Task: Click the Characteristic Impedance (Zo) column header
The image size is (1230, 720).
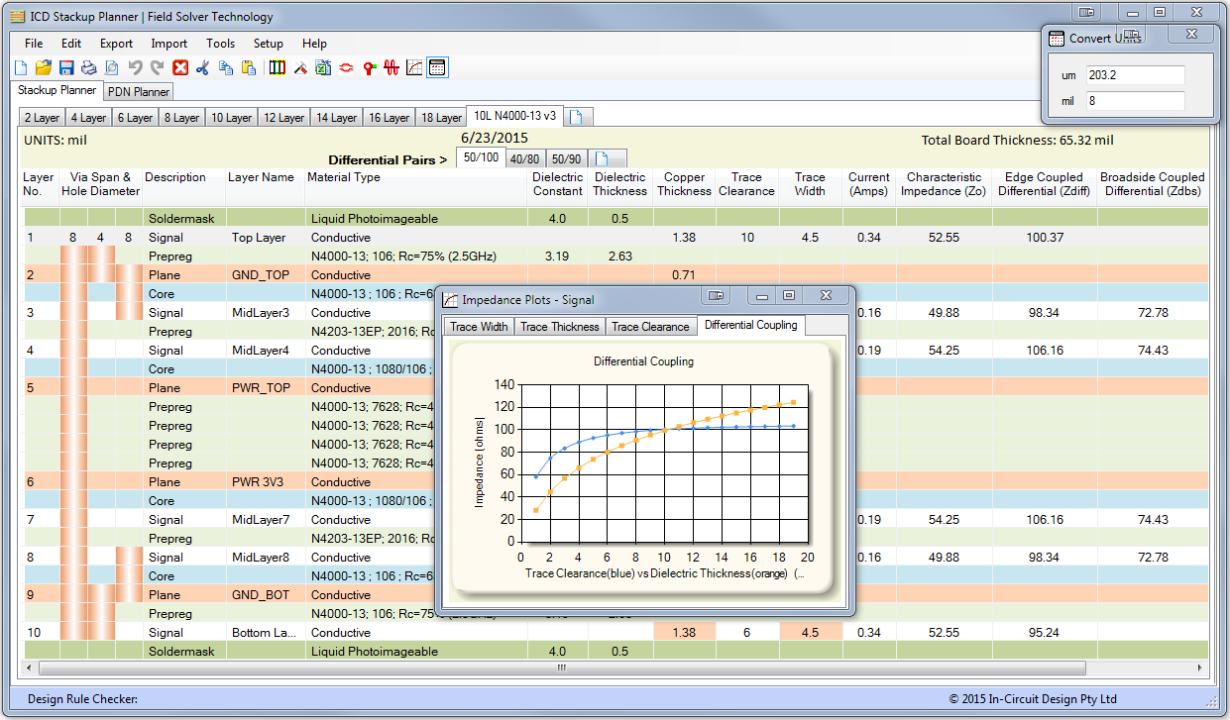Action: pyautogui.click(x=944, y=184)
